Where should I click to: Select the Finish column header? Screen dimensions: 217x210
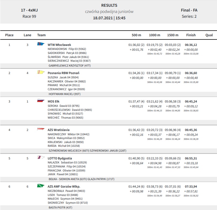point(191,35)
